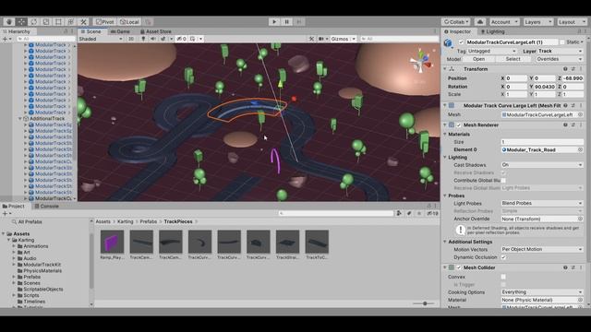Switch to the Asset Store tab
The width and height of the screenshot is (591, 332).
point(156,31)
